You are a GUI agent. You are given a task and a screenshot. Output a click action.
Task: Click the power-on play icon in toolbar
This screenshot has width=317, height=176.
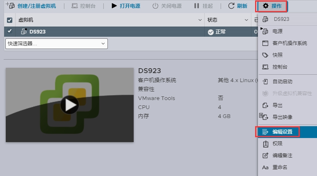114,6
